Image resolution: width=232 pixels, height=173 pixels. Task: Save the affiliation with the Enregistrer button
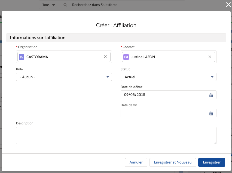(x=212, y=162)
